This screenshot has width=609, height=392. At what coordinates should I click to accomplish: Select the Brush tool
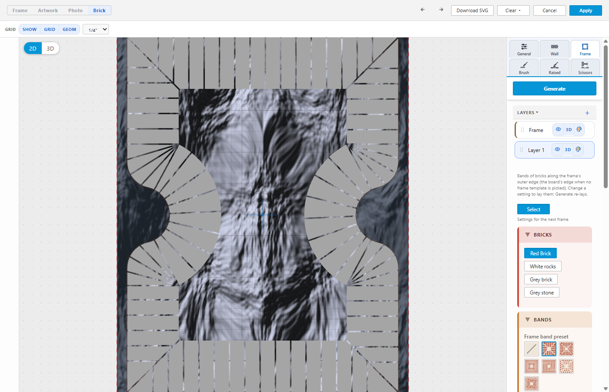coord(524,68)
